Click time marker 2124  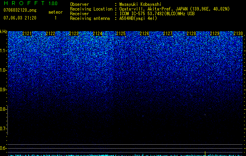coord(97,34)
